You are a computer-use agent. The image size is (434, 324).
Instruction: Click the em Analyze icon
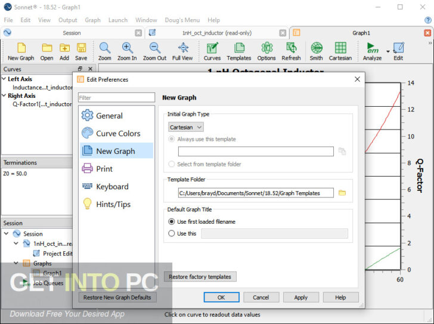372,51
